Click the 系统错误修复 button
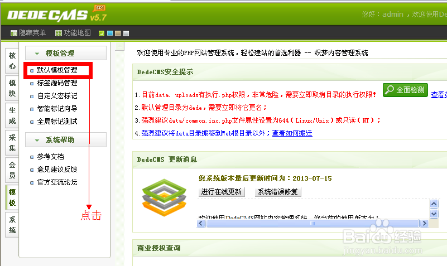The image size is (447, 266). (278, 192)
